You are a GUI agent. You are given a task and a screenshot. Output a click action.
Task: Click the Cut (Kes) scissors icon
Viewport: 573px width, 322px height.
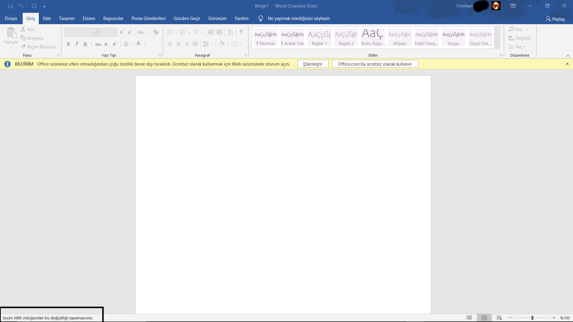coord(23,29)
